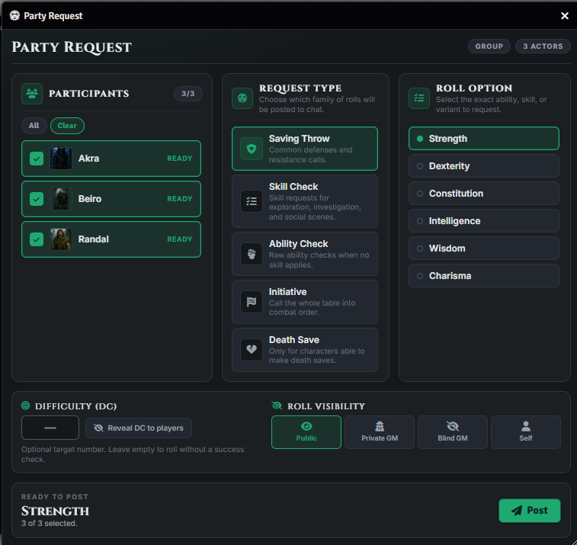
Task: Set roll visibility to Private GM
Action: [x=380, y=432]
